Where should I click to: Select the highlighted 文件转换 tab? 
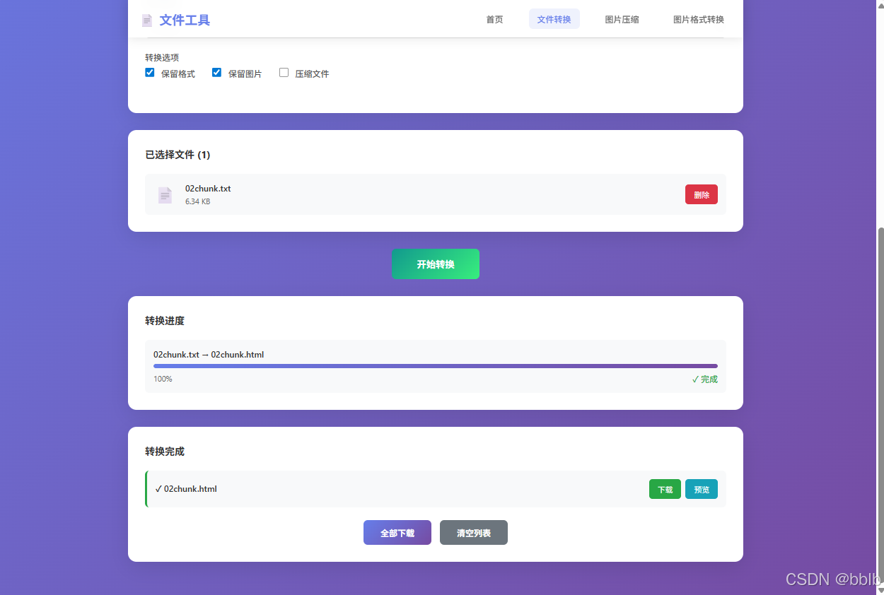(554, 19)
